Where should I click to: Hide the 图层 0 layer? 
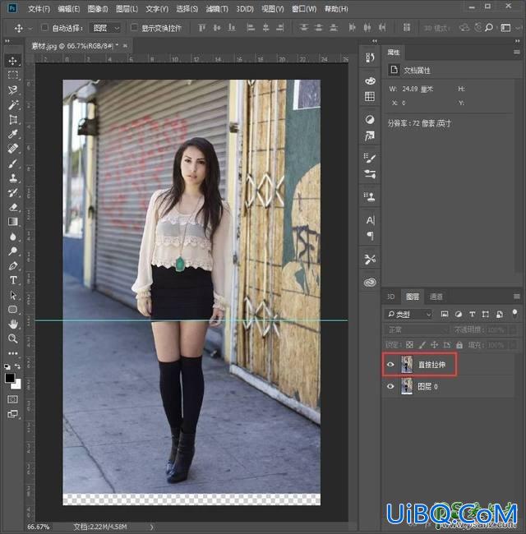tap(390, 386)
